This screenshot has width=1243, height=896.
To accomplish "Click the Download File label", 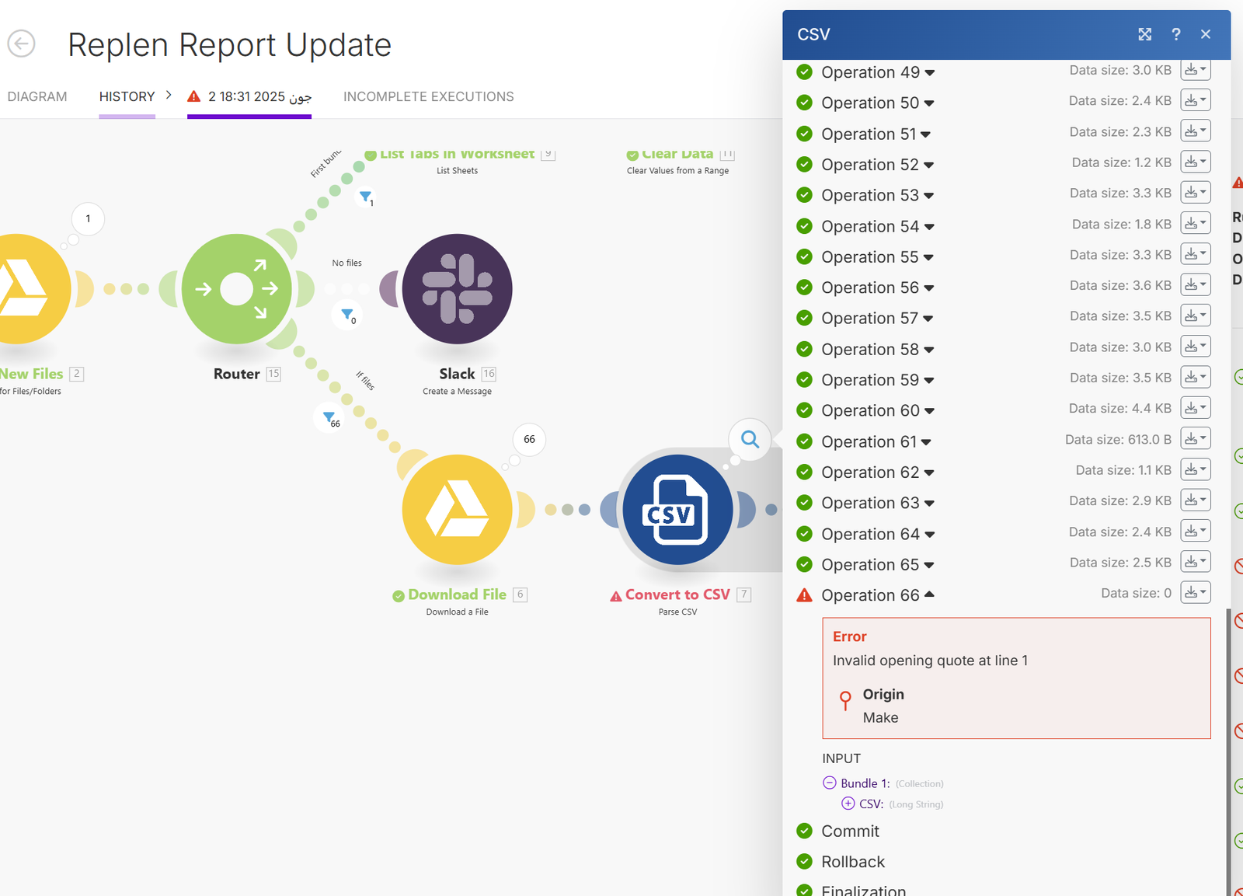I will pyautogui.click(x=457, y=594).
